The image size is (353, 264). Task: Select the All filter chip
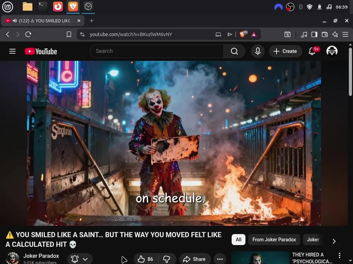tap(238, 239)
